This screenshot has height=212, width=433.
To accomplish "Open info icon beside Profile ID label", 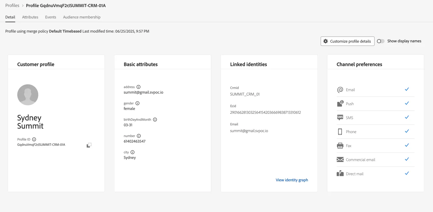I will tap(34, 139).
